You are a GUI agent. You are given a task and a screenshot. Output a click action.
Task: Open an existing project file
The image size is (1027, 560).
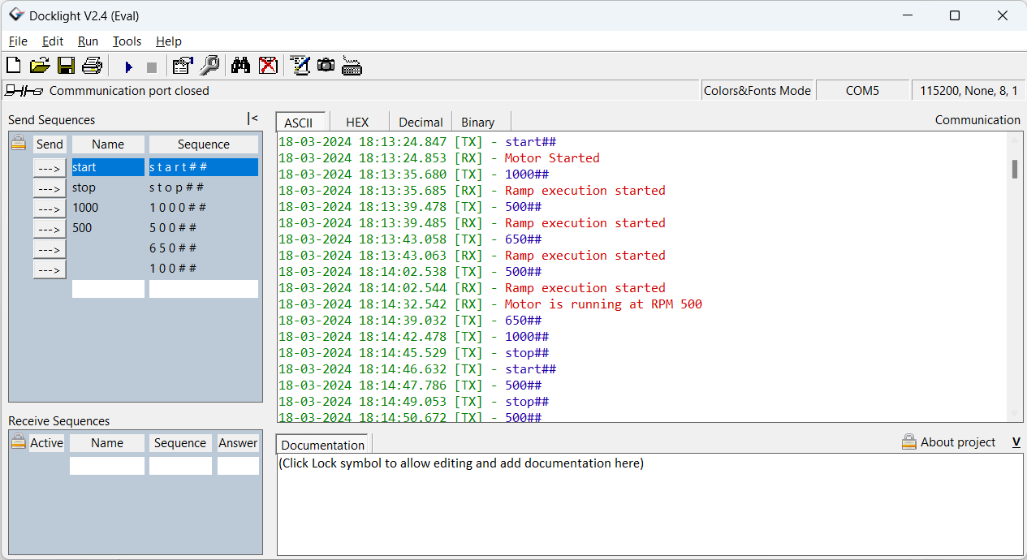coord(40,65)
